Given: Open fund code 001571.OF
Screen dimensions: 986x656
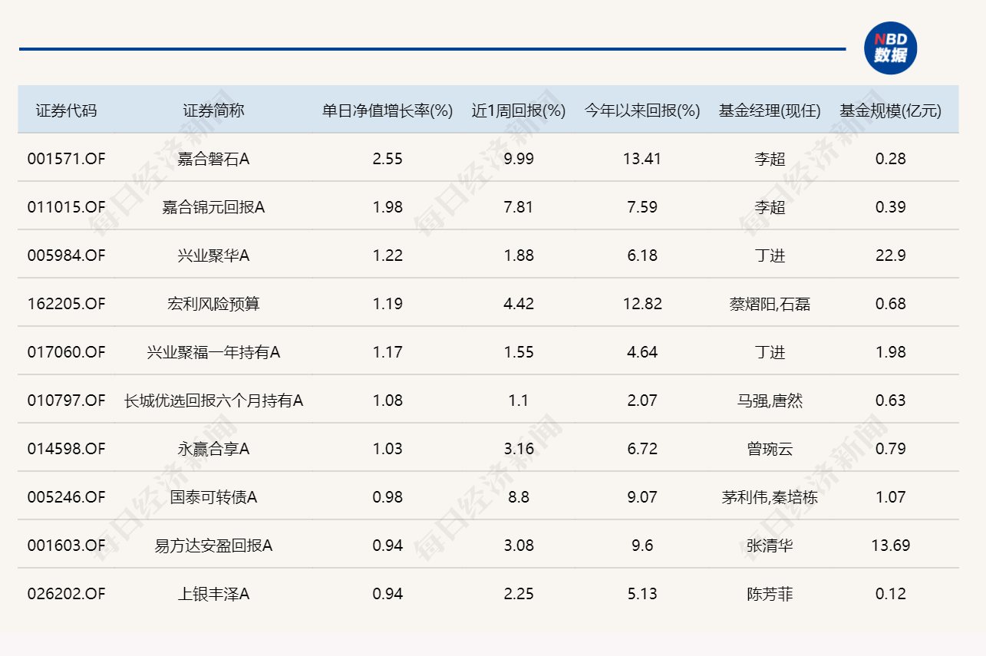Looking at the screenshot, I should (65, 158).
